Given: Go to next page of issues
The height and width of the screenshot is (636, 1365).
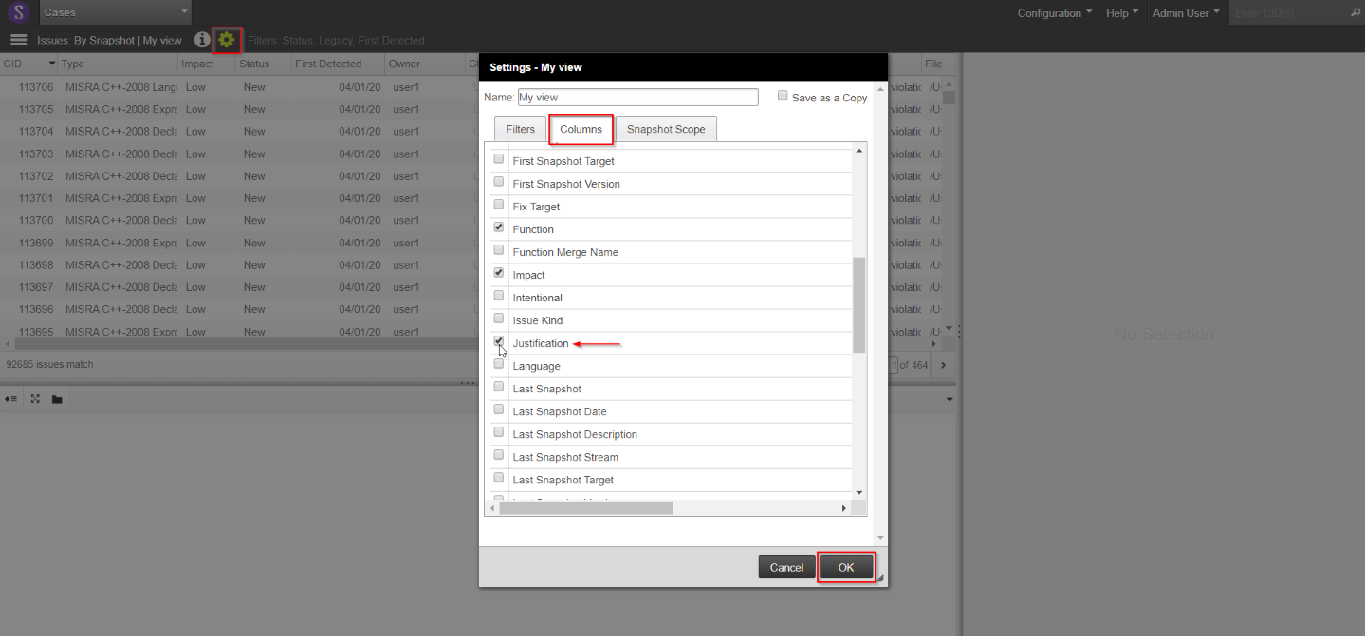Looking at the screenshot, I should click(942, 365).
